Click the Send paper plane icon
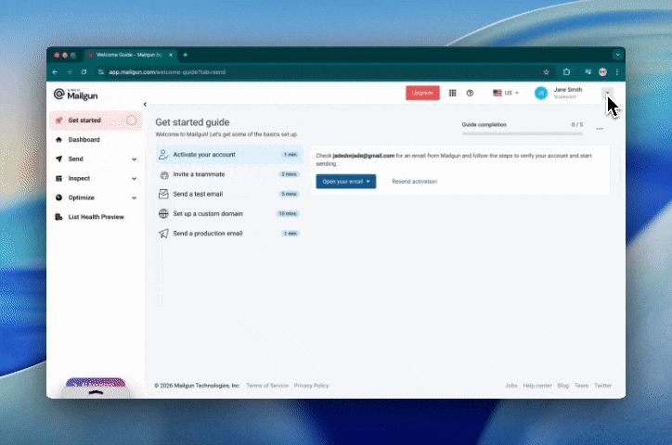The image size is (672, 445). click(59, 159)
